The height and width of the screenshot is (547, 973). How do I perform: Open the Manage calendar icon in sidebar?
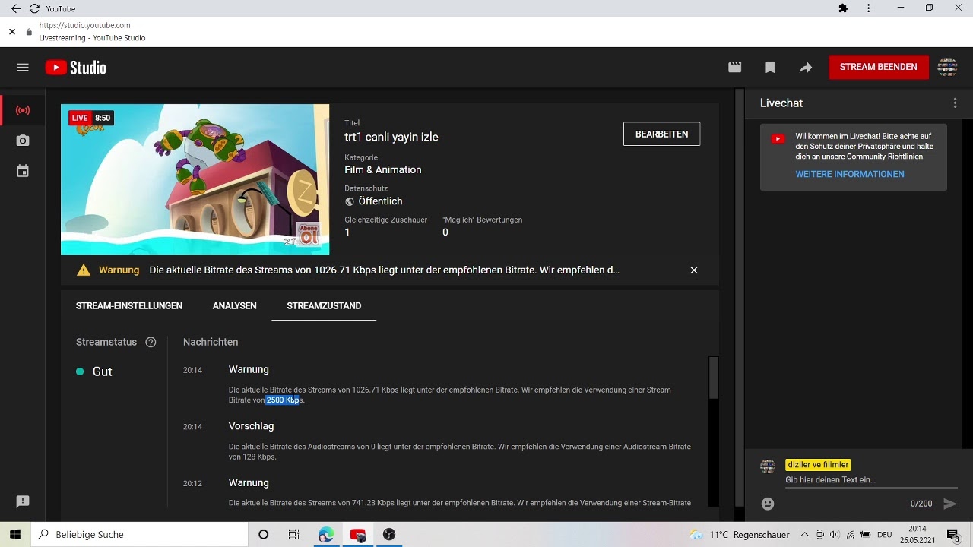(23, 171)
